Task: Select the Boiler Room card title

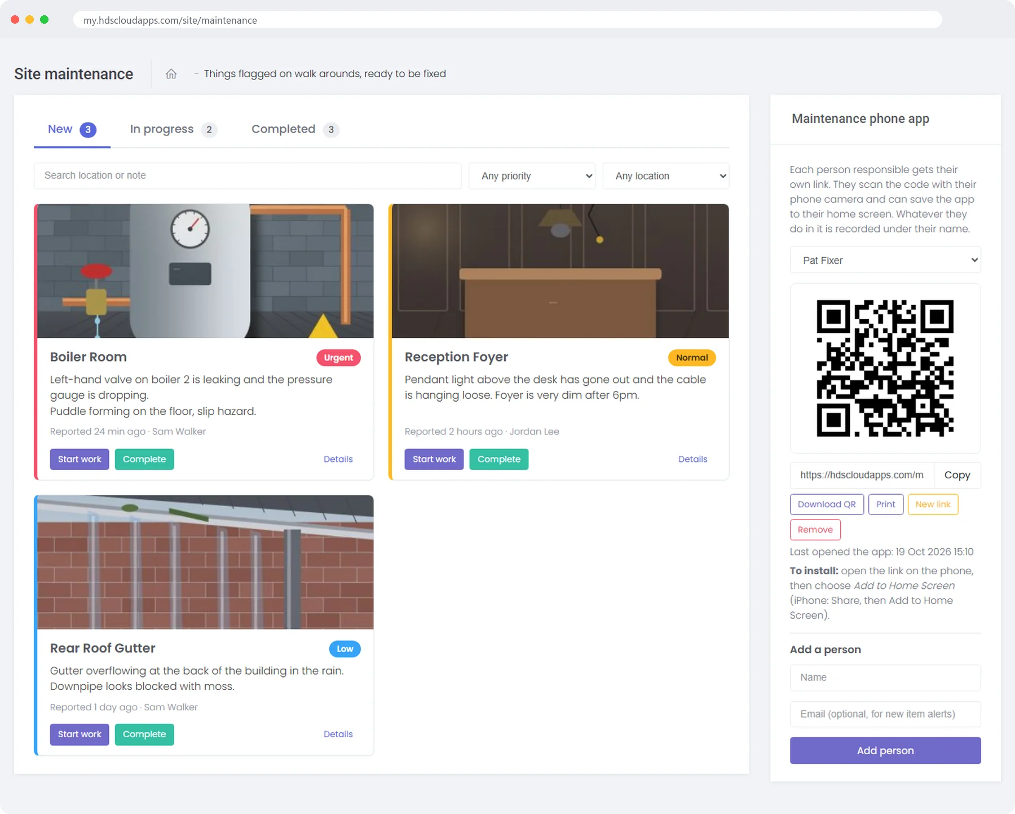Action: pyautogui.click(x=89, y=357)
